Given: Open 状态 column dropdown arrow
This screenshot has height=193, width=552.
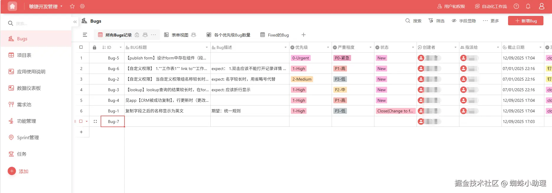Looking at the screenshot, I should (413, 47).
